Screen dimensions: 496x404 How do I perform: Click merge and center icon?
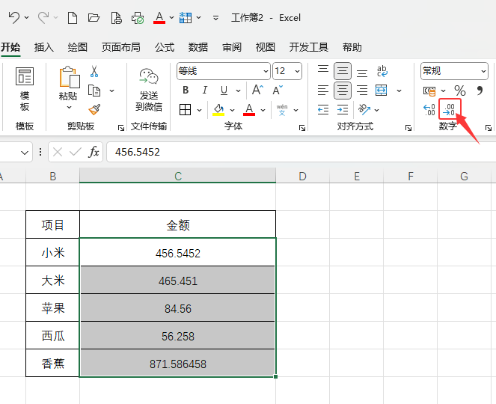[x=382, y=91]
